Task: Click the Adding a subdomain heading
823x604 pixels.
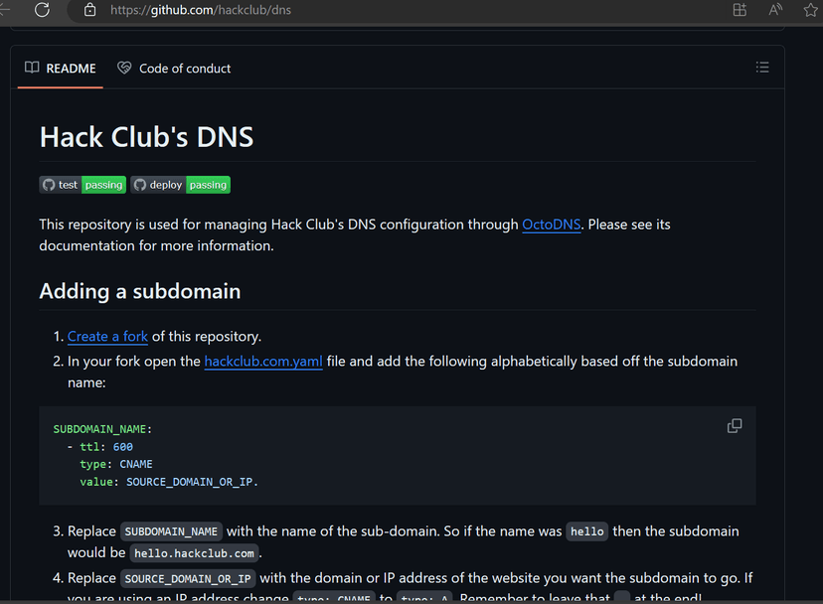Action: tap(139, 292)
